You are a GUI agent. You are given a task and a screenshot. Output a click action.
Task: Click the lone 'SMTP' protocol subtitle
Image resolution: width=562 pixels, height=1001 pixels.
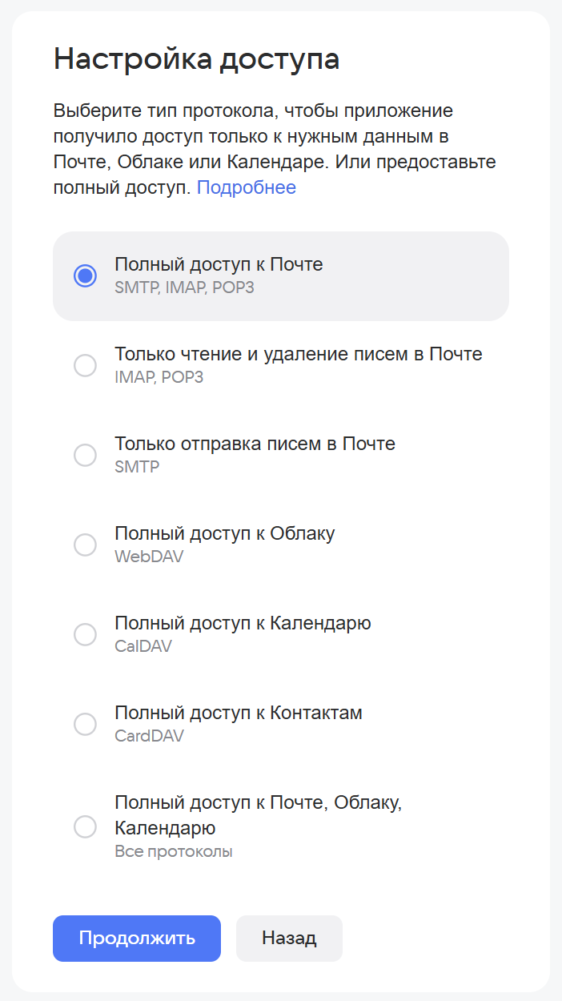pos(137,466)
